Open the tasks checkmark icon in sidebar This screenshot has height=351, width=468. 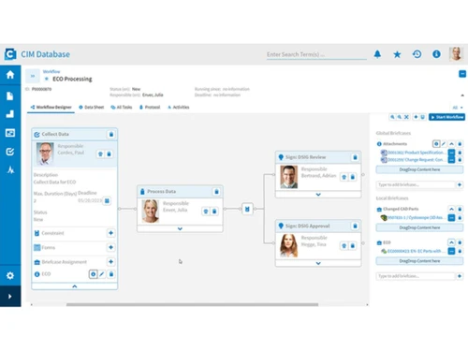point(10,152)
